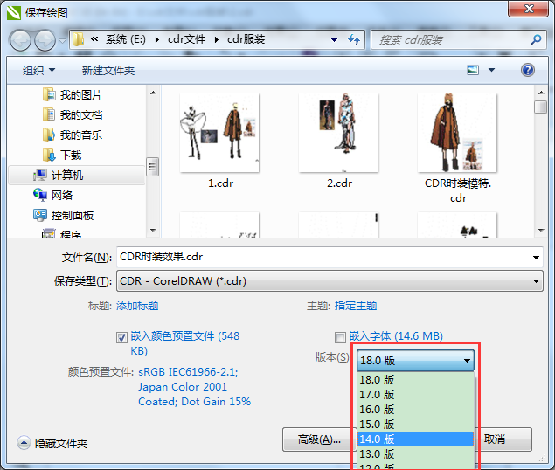Viewport: 555px width, 470px height.
Task: Click cdr服装 in the address breadcrumb
Action: [246, 39]
